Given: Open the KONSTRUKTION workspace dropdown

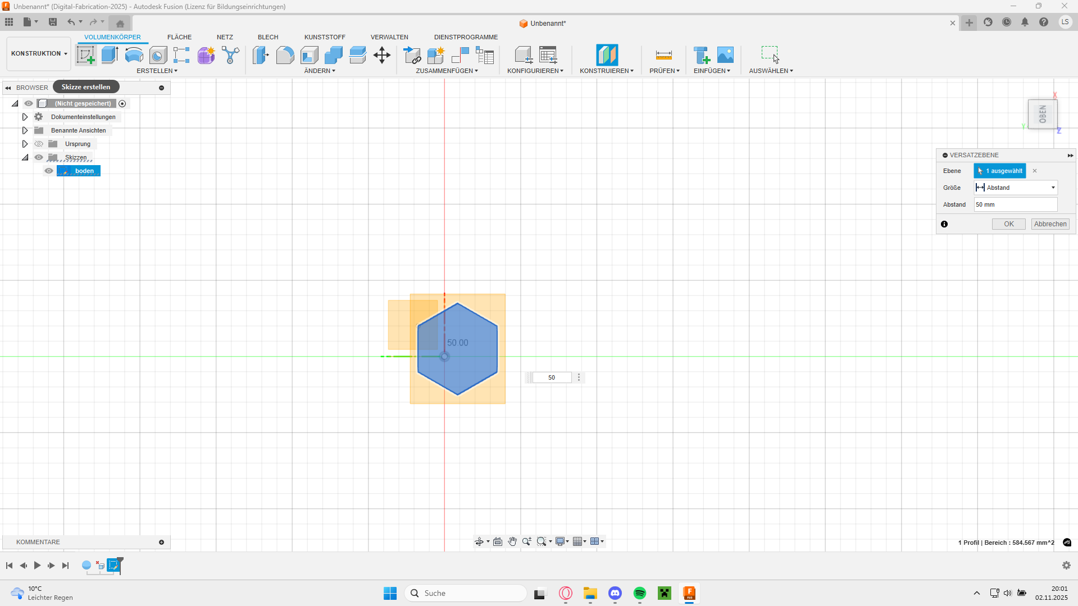Looking at the screenshot, I should pyautogui.click(x=39, y=53).
